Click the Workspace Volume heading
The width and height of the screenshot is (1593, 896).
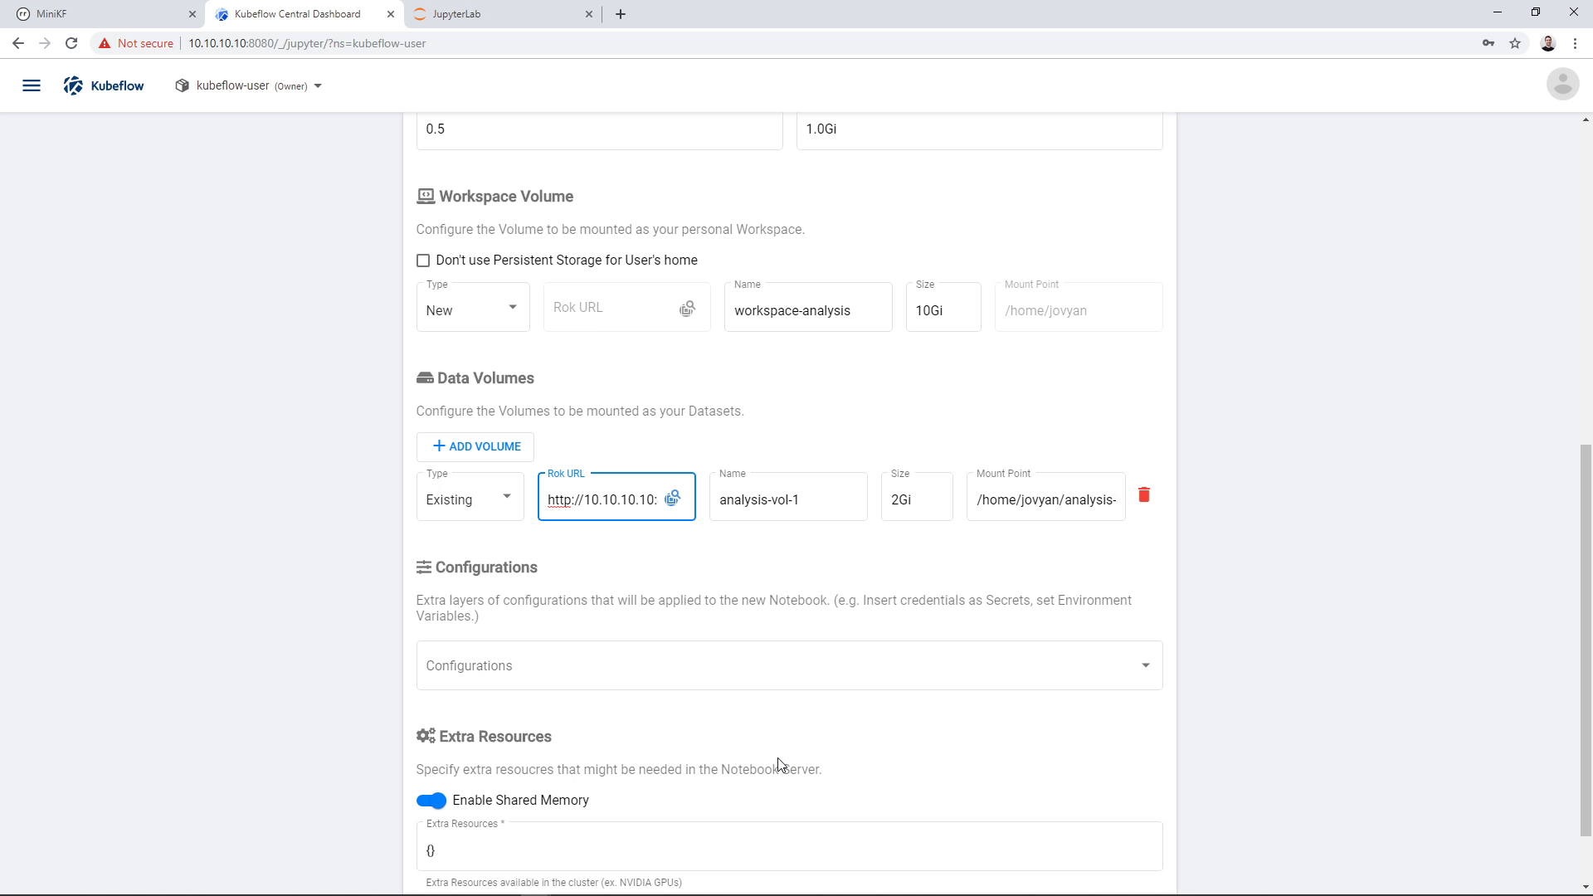tap(495, 197)
